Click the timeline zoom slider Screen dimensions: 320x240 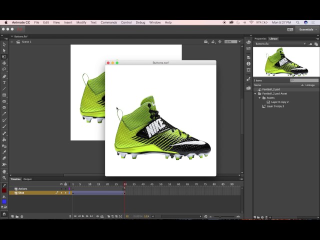pos(224,216)
